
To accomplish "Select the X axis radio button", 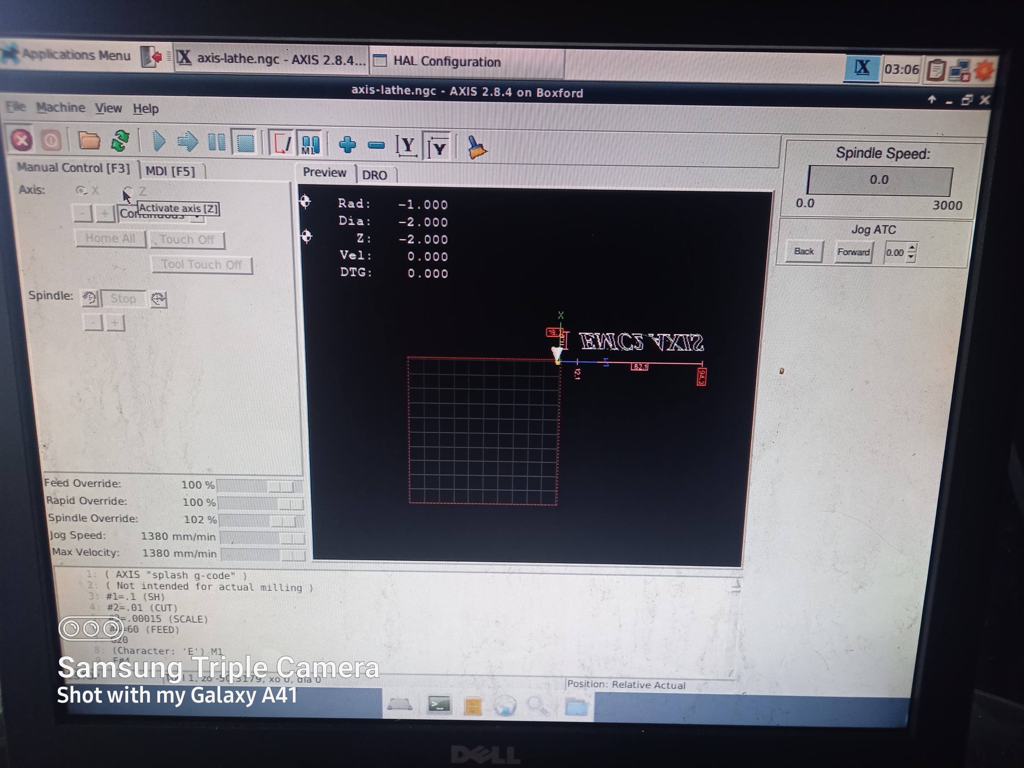I will pyautogui.click(x=82, y=190).
